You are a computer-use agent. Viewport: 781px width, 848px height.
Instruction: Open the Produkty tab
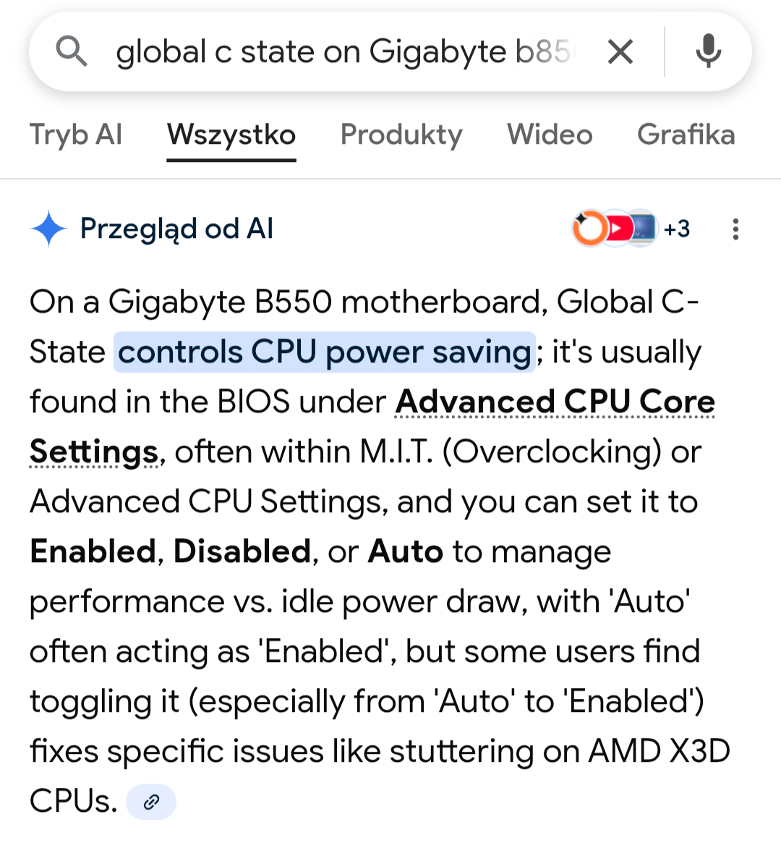[401, 135]
